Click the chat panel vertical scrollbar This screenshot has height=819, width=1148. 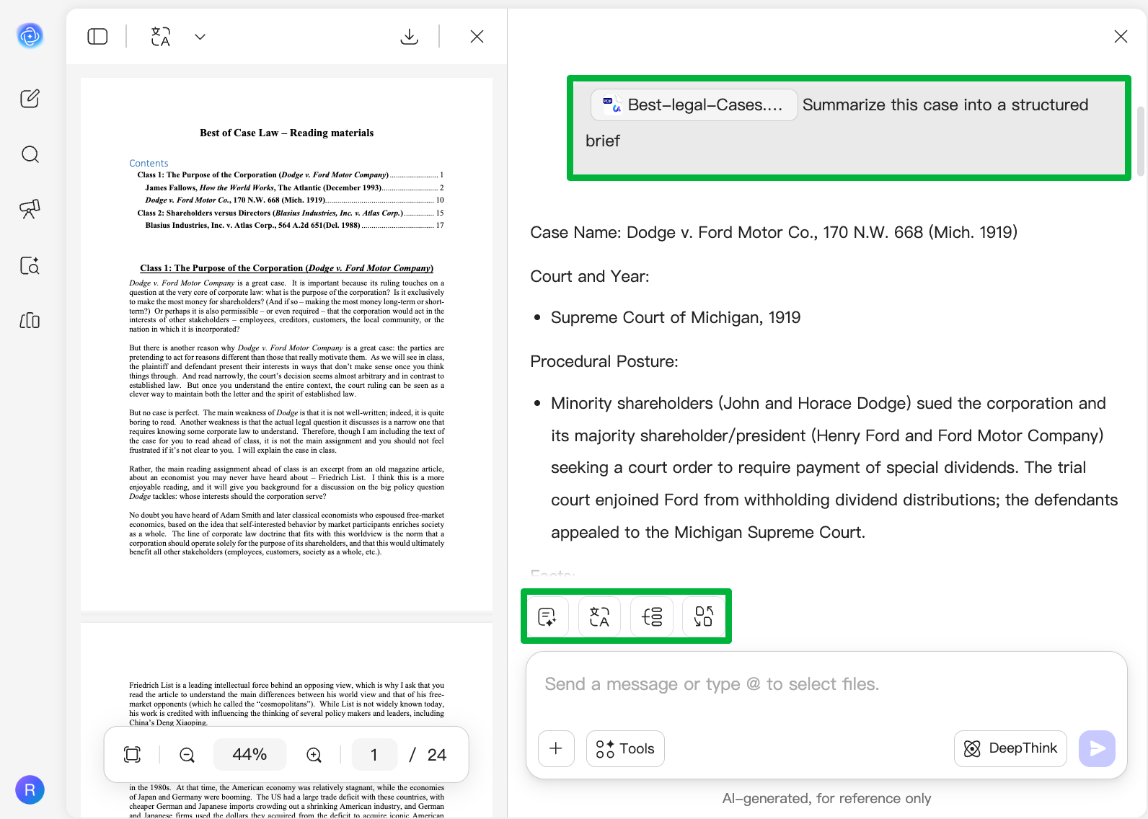(x=1140, y=141)
